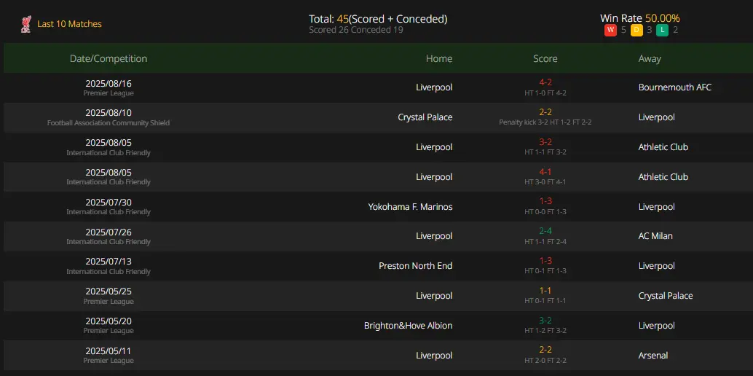Open Bournemouth AFC team link

coord(675,87)
